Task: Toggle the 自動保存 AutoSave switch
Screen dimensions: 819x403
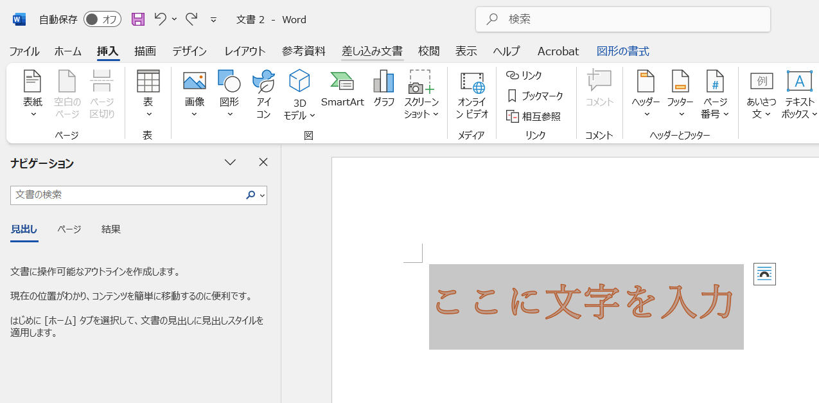Action: click(102, 19)
